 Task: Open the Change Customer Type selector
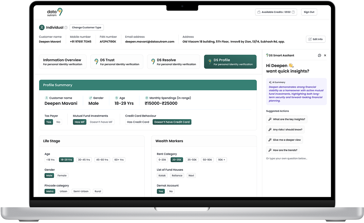coord(86,28)
